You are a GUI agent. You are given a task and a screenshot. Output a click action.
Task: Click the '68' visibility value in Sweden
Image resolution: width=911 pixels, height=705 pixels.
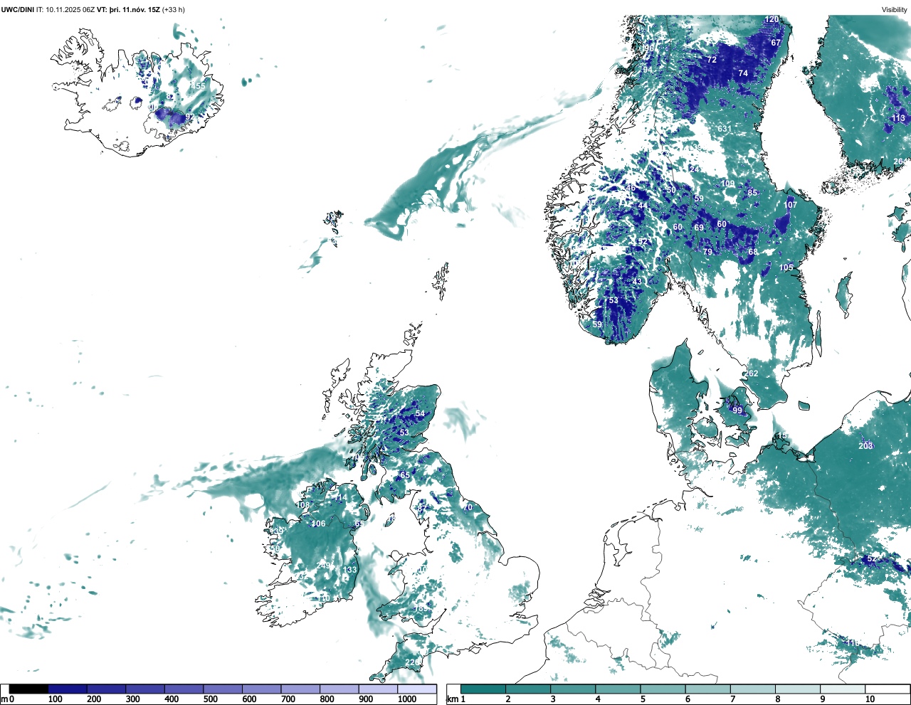tap(753, 252)
